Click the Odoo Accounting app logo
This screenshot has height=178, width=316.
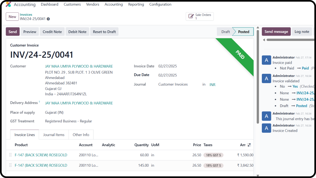[x=8, y=4]
